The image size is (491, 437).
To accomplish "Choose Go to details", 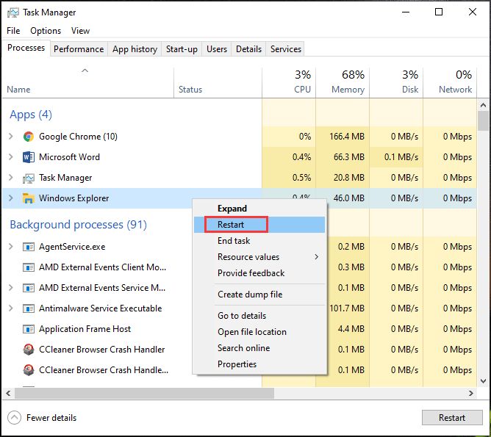I will click(259, 316).
